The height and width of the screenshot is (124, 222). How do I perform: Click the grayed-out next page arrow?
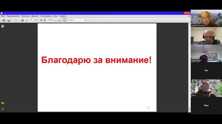tap(27, 20)
